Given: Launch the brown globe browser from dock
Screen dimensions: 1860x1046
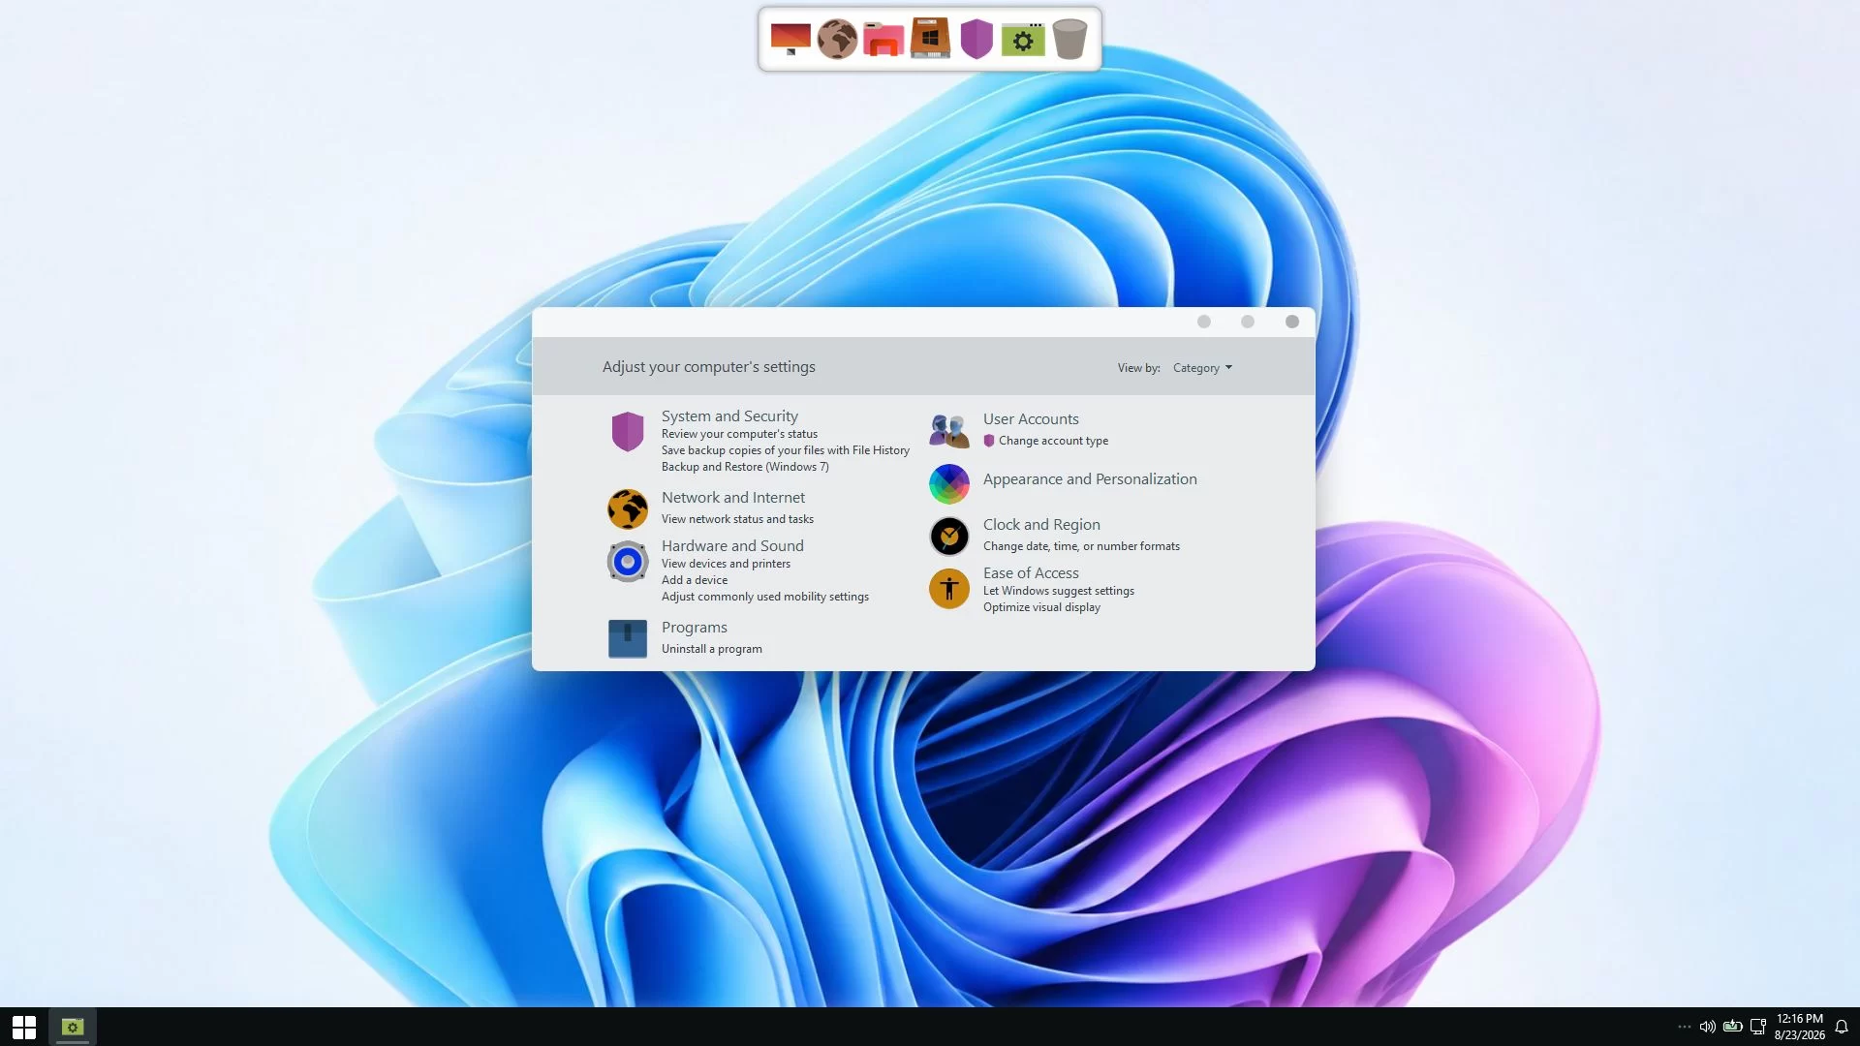Looking at the screenshot, I should [x=837, y=39].
